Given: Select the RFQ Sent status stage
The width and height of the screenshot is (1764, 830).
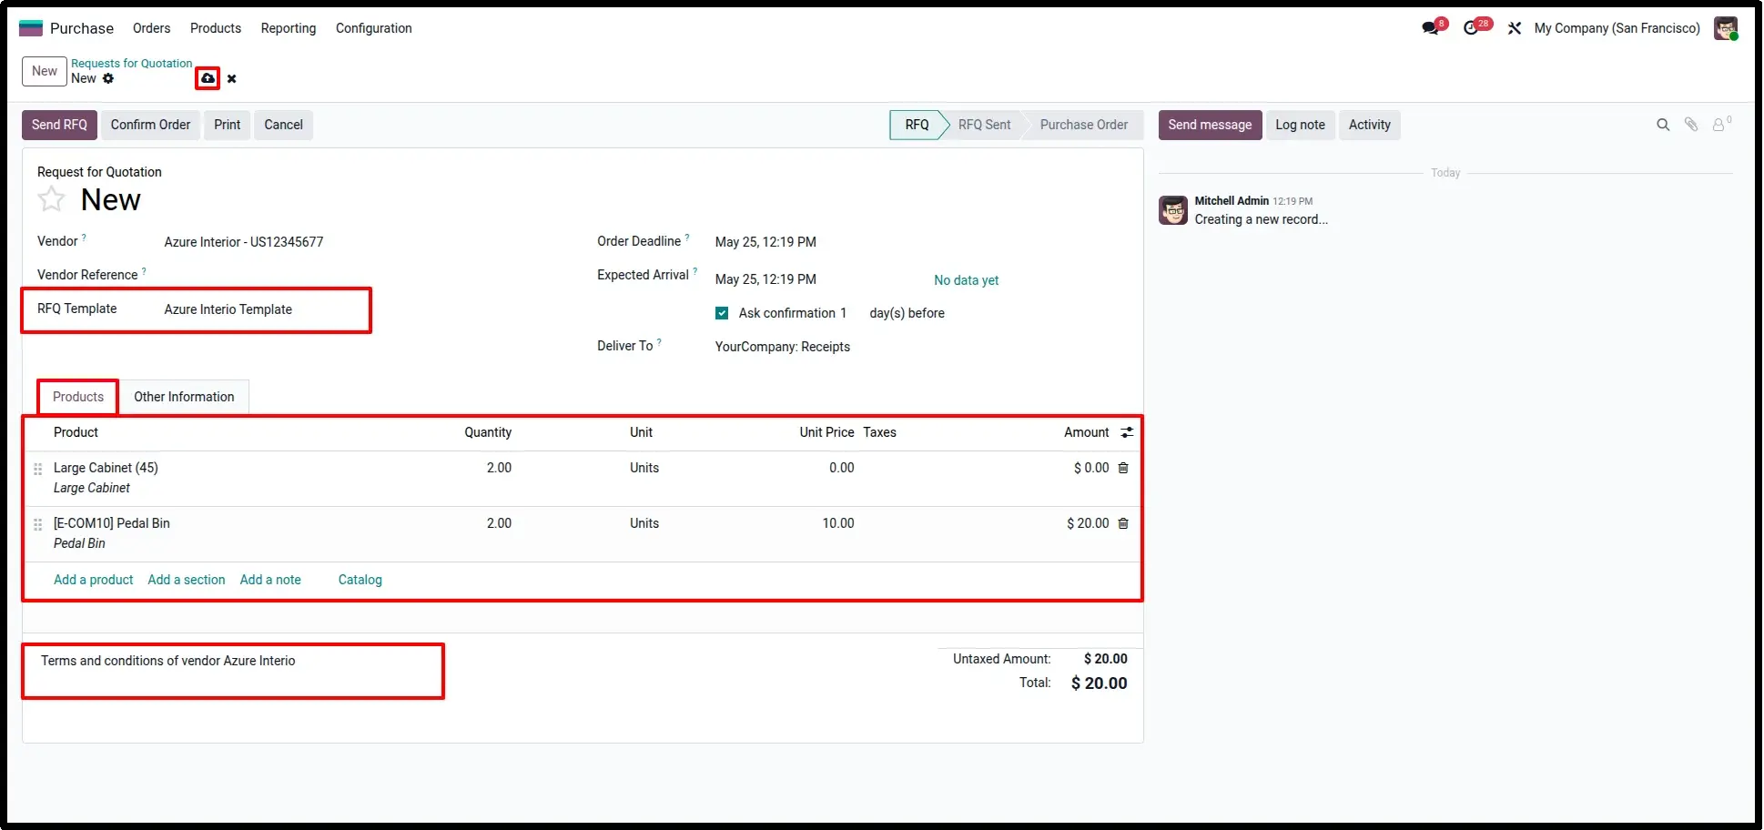Looking at the screenshot, I should pyautogui.click(x=984, y=125).
